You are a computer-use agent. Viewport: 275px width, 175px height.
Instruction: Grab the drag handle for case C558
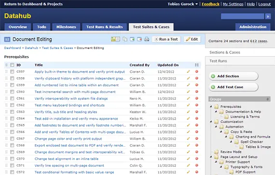6,78
